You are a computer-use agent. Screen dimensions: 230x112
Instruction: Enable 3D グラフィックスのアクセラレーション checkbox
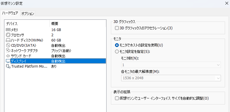pyautogui.click(x=117, y=28)
